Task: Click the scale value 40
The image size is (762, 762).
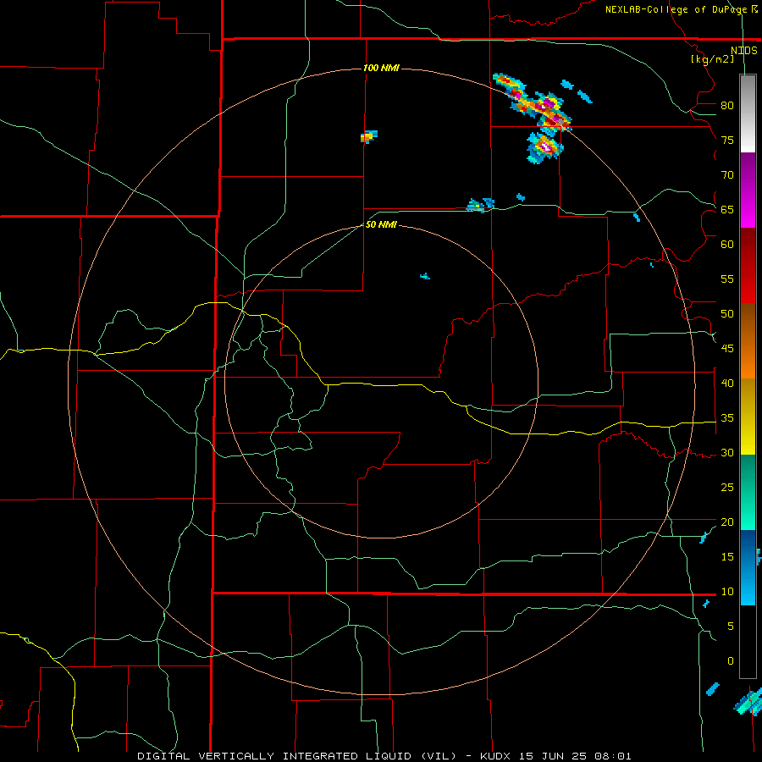Action: (727, 383)
